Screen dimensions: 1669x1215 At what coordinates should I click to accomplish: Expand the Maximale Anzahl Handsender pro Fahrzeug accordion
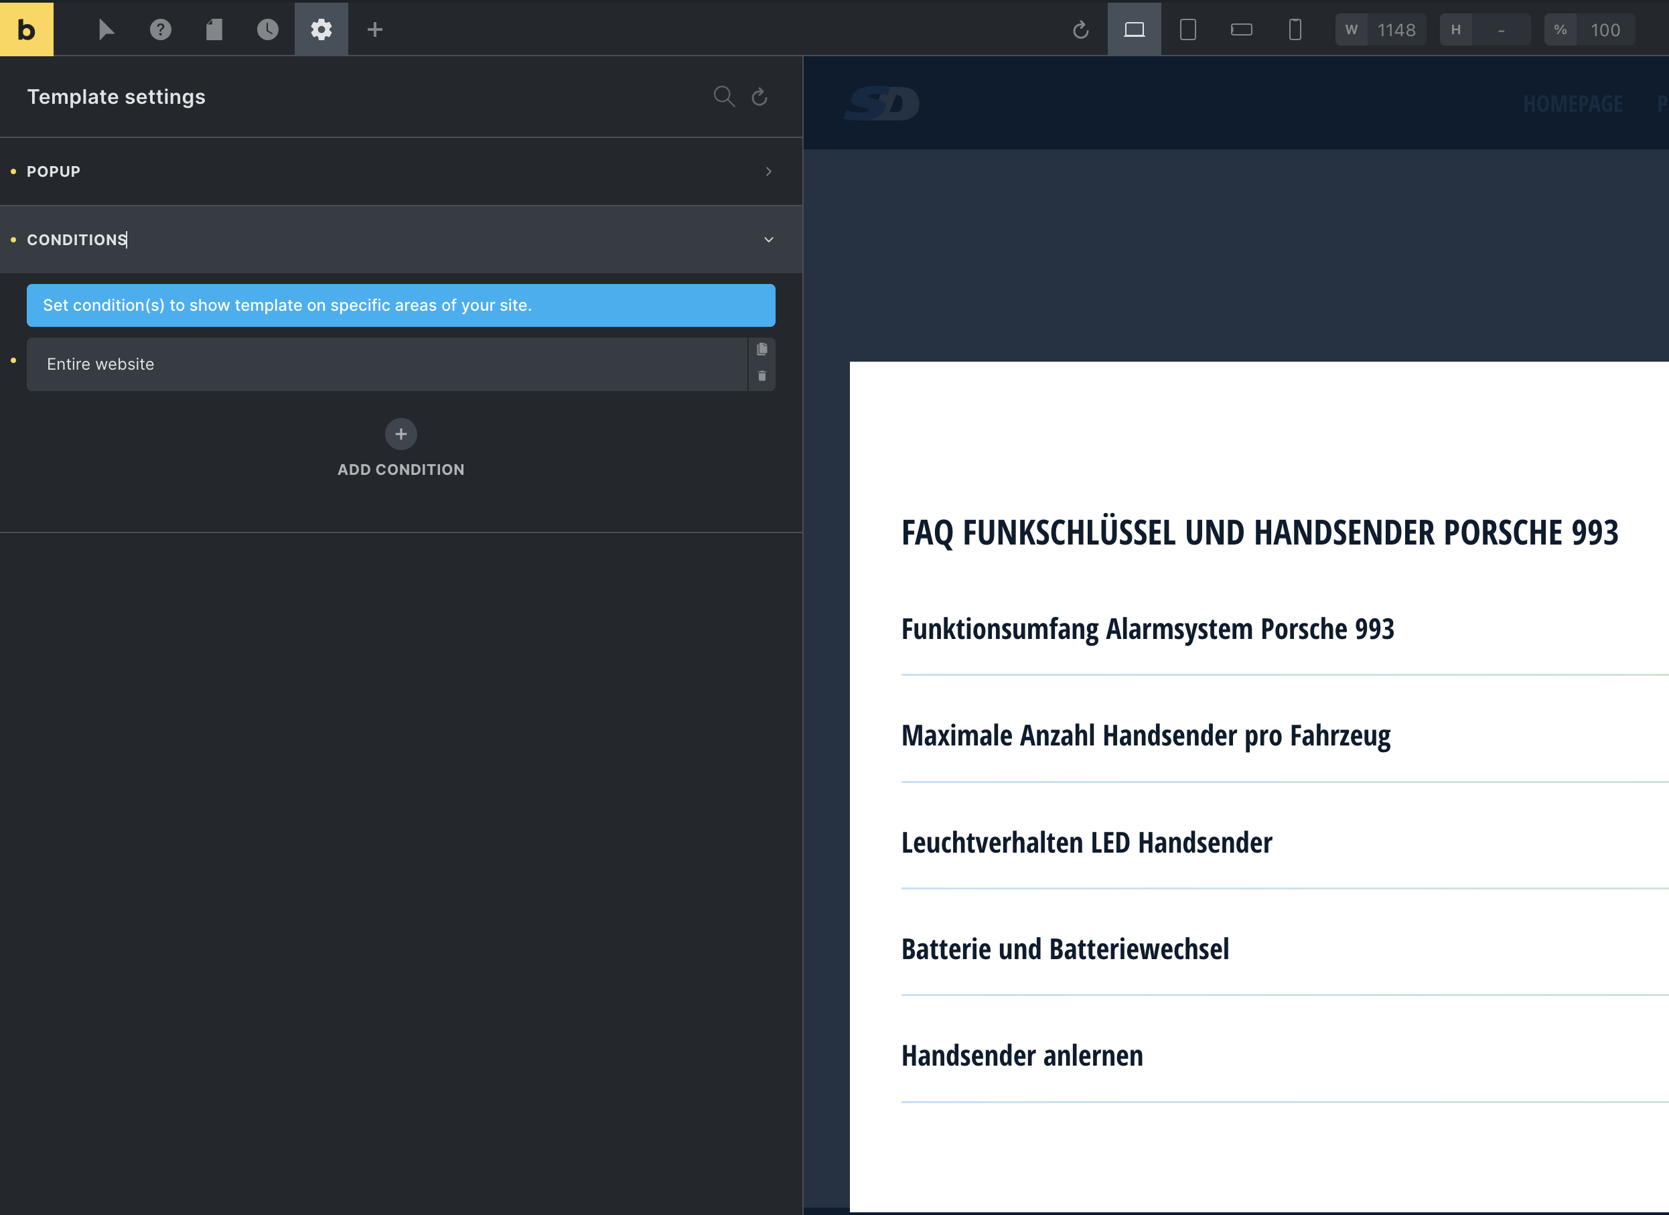pos(1146,736)
